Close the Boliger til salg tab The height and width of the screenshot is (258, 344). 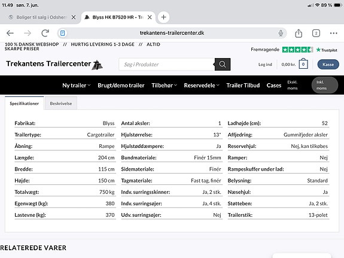(74, 17)
